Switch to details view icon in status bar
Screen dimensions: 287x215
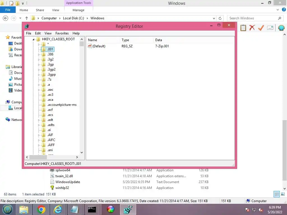click(x=277, y=194)
